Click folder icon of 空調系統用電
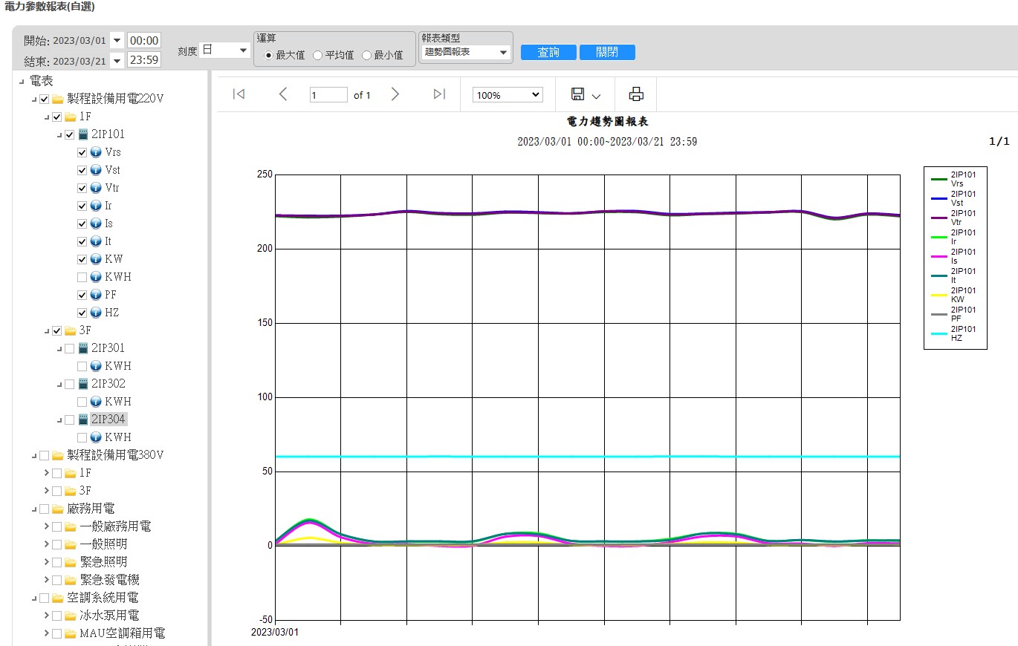Screen dimensions: 1018x646 [x=57, y=598]
